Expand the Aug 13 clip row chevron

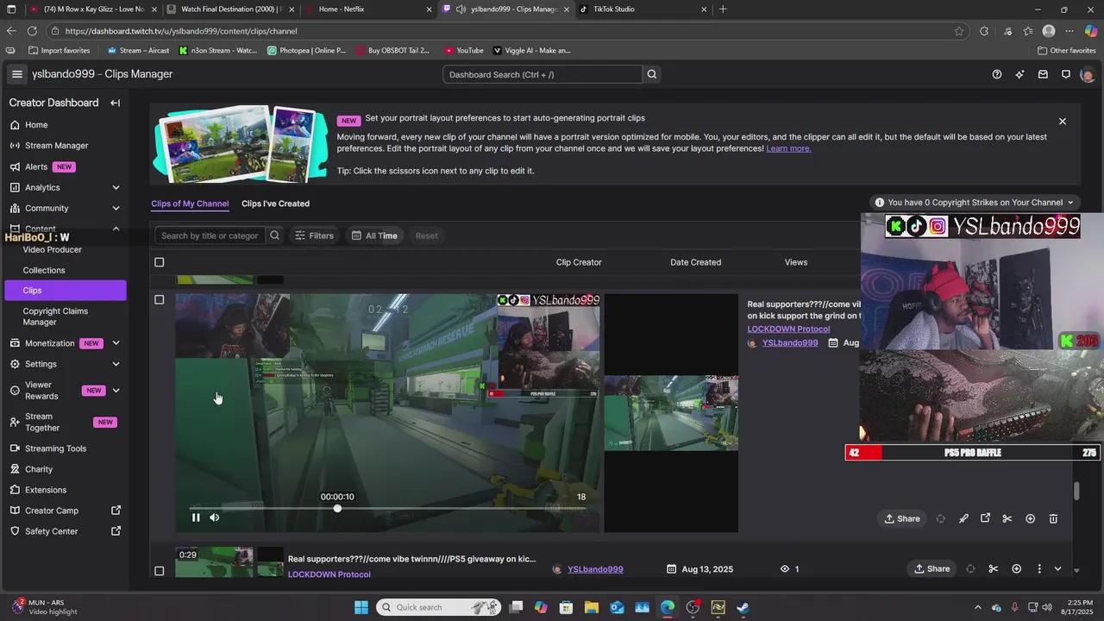point(1058,568)
